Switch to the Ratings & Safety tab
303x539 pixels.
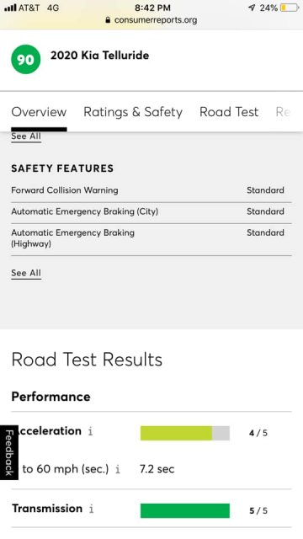point(133,112)
